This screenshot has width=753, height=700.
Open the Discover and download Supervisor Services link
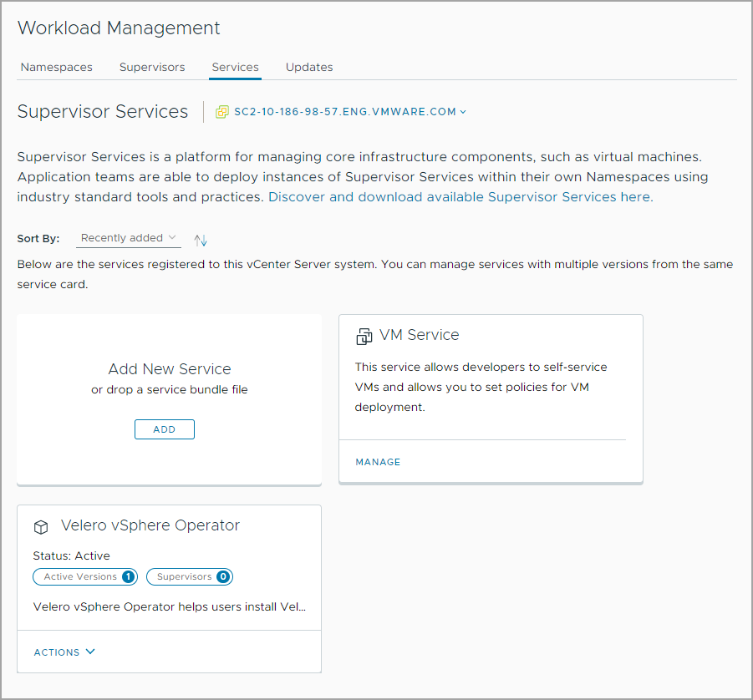[x=460, y=197]
